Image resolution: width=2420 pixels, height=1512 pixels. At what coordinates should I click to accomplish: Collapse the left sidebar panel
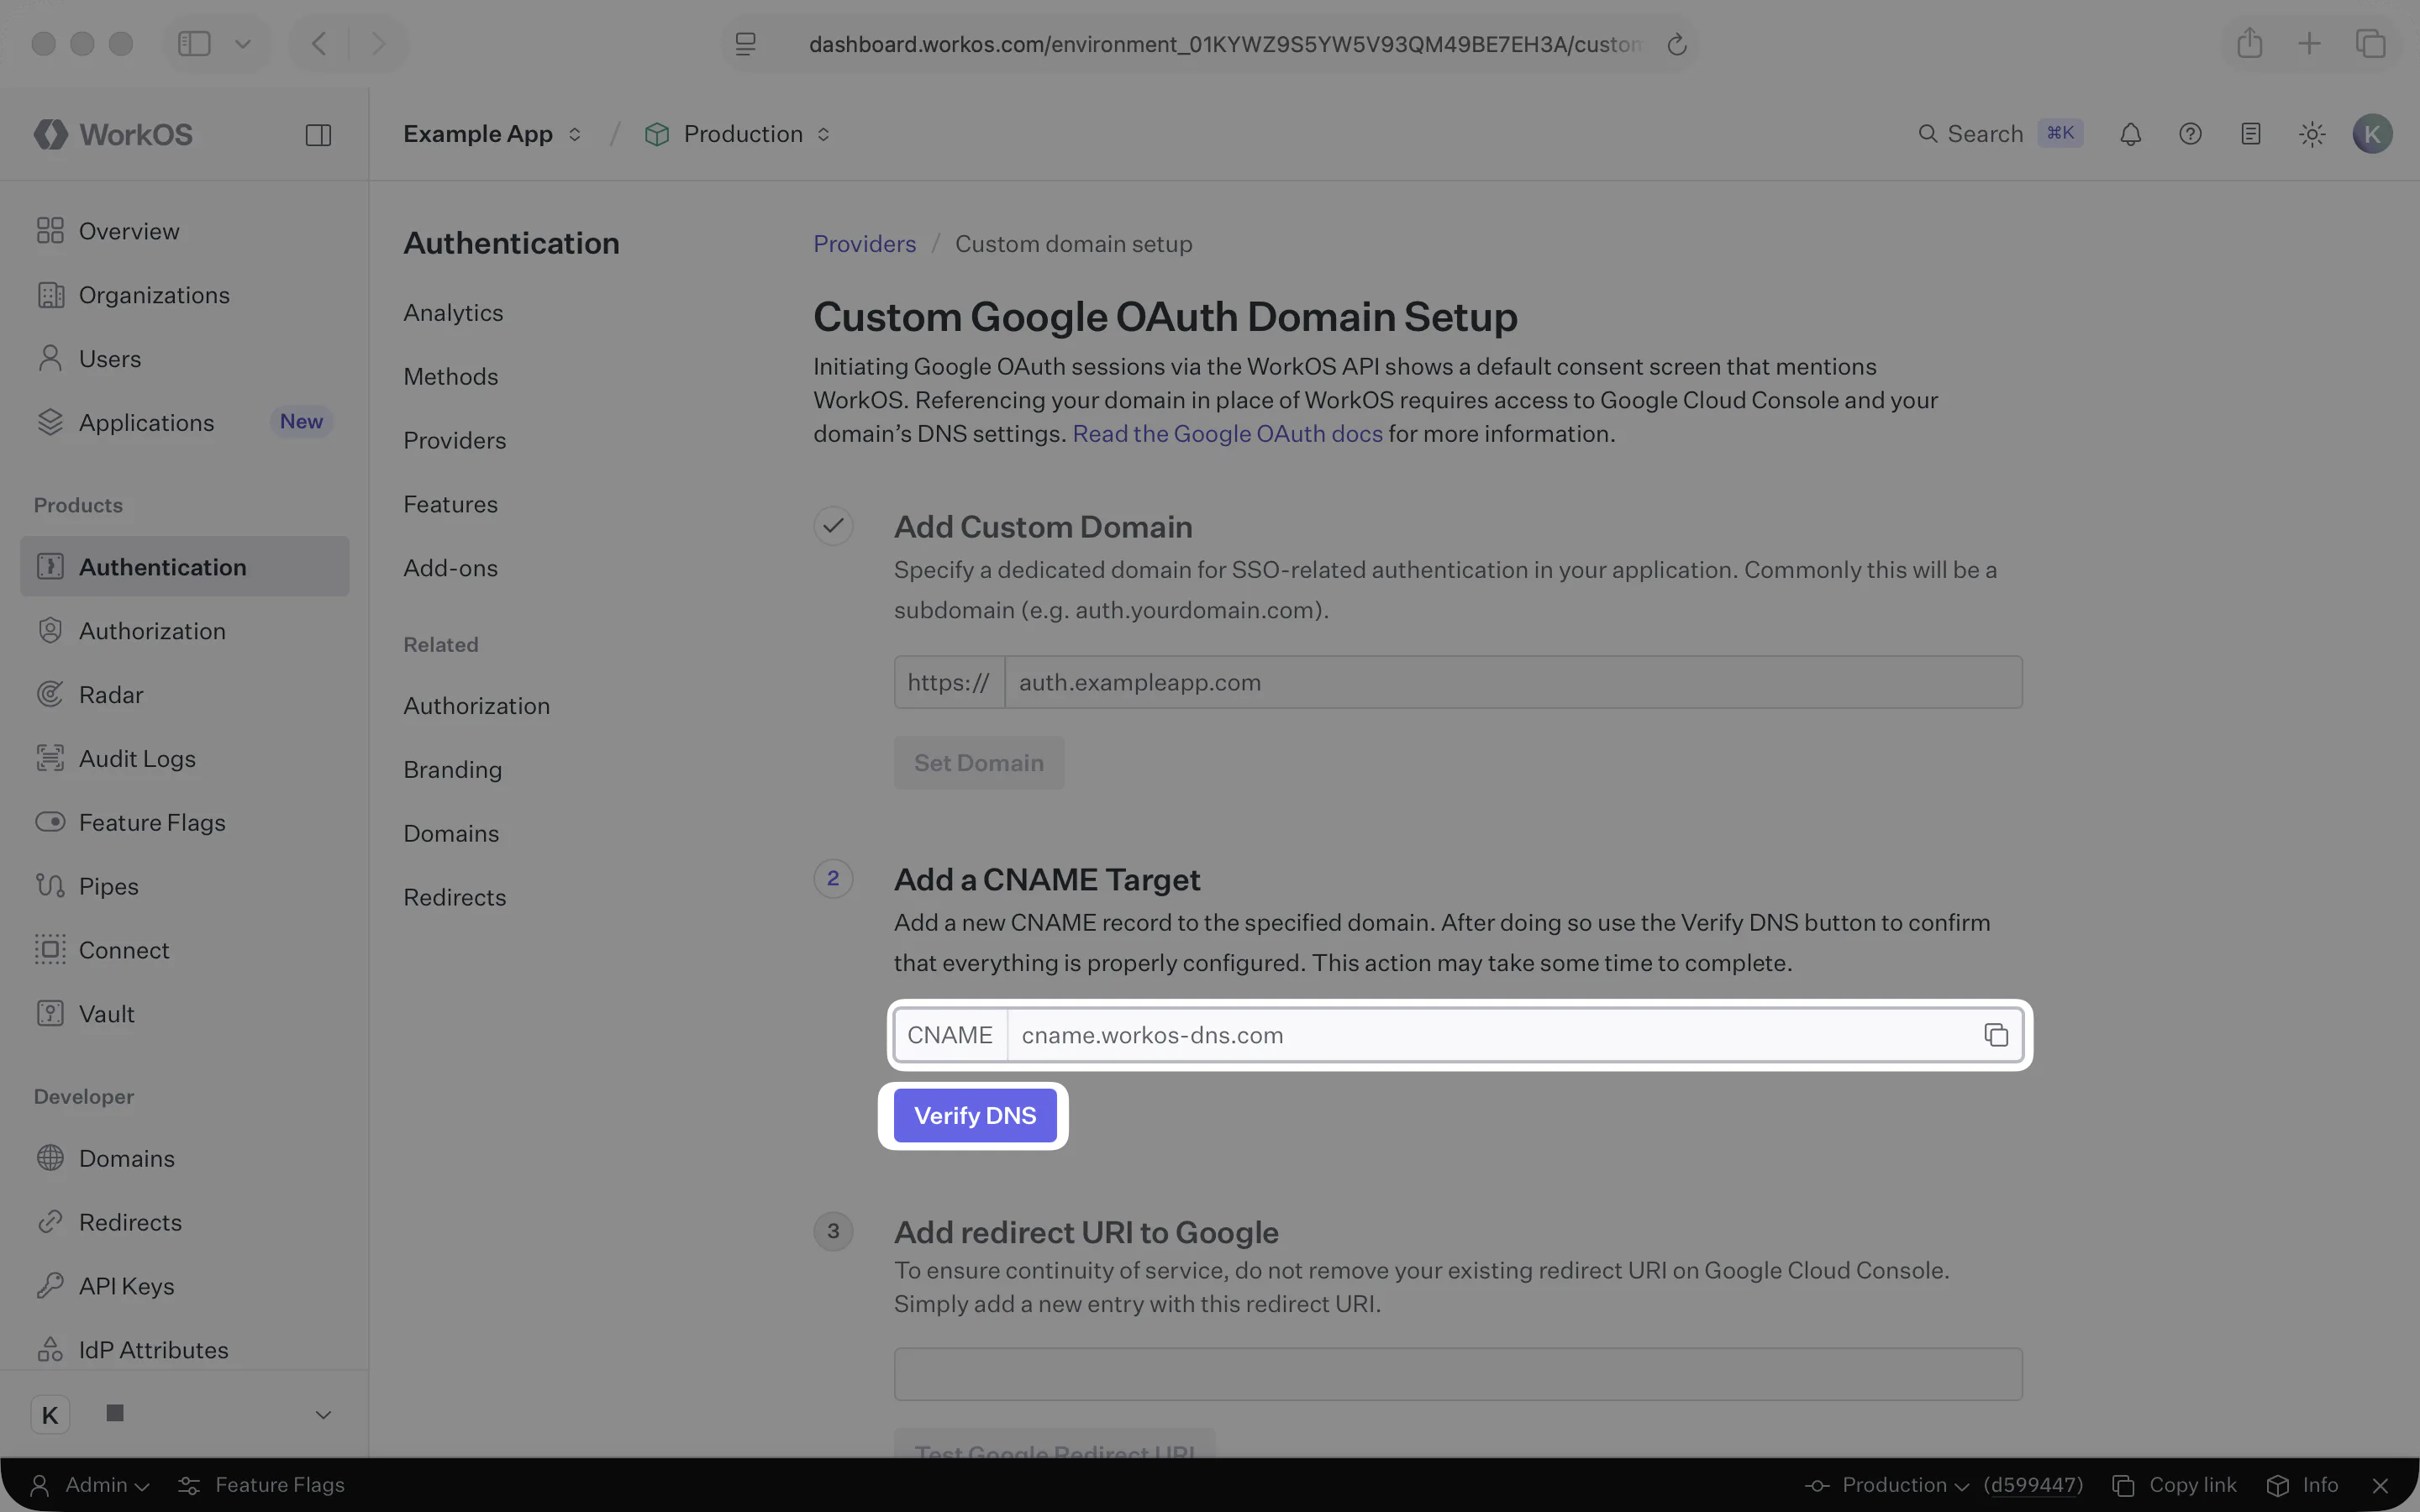[x=318, y=135]
